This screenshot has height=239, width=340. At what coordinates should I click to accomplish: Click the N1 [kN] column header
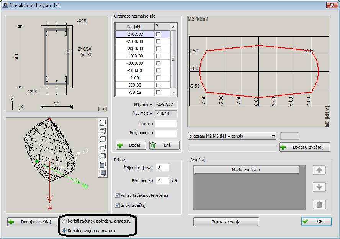[x=135, y=27]
